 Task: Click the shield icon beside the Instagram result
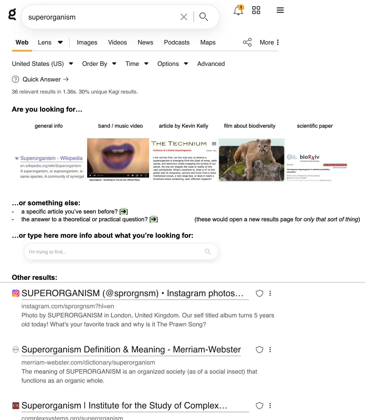(x=260, y=293)
